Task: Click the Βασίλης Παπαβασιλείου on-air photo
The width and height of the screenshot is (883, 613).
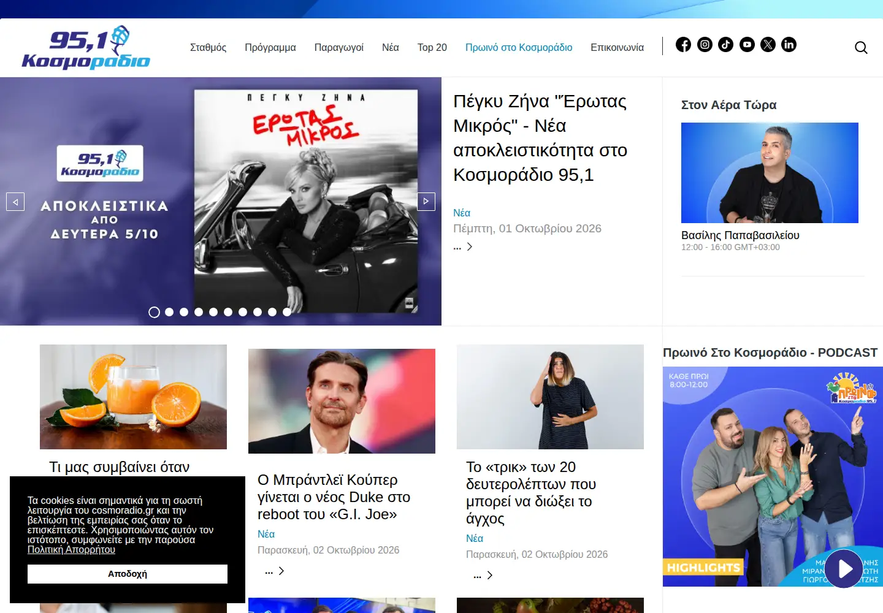Action: (x=770, y=173)
